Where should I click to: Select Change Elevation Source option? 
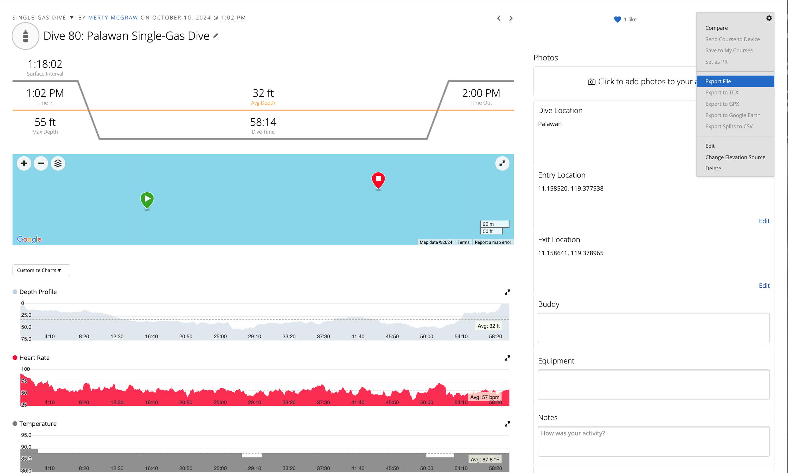[x=735, y=157]
